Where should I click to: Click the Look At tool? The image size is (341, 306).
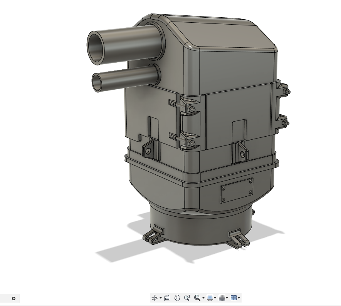(167, 298)
